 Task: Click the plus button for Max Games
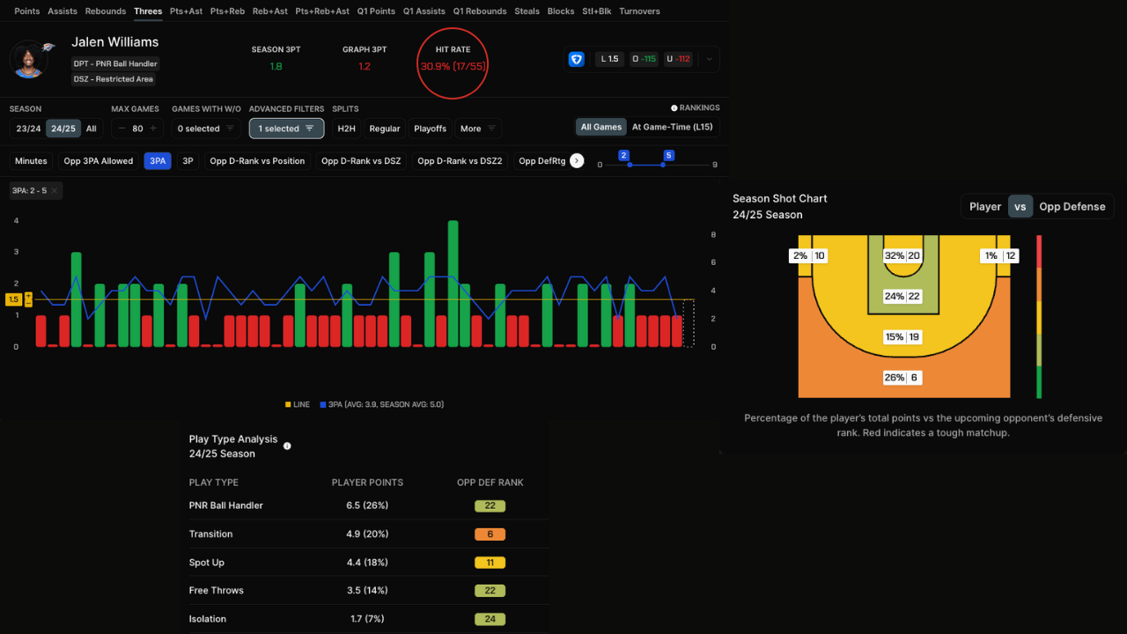tap(153, 129)
